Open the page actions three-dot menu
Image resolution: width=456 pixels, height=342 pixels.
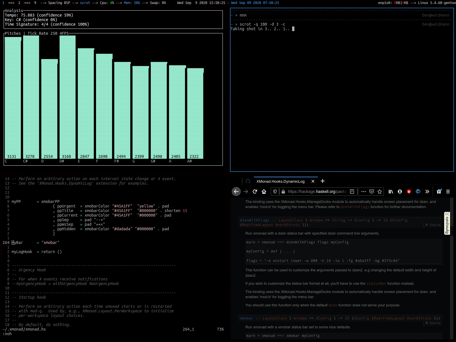[364, 192]
